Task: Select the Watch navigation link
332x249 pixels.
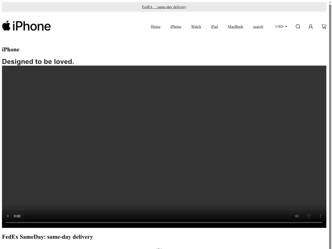Action: tap(196, 27)
